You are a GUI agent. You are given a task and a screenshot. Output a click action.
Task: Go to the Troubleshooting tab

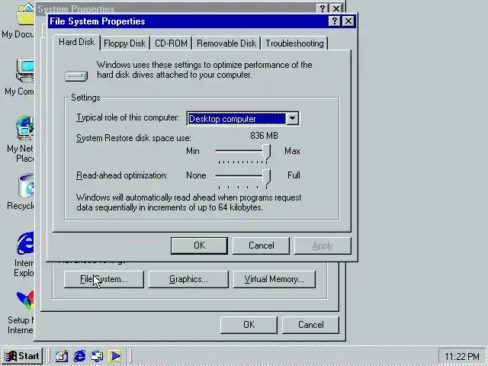point(294,43)
